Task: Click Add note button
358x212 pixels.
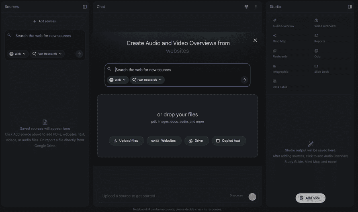Action: pos(310,198)
